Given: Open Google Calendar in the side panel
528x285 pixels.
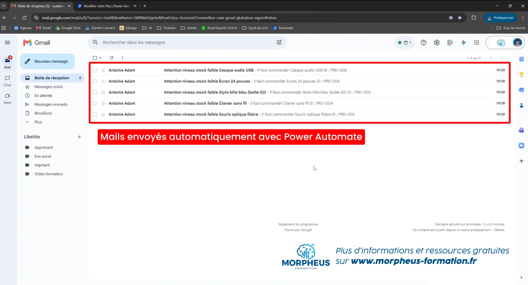Looking at the screenshot, I should point(521,59).
